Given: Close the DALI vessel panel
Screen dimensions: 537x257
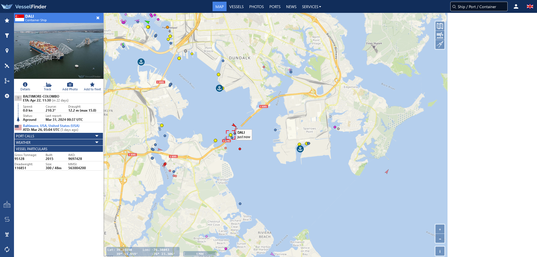Looking at the screenshot, I should click(98, 18).
